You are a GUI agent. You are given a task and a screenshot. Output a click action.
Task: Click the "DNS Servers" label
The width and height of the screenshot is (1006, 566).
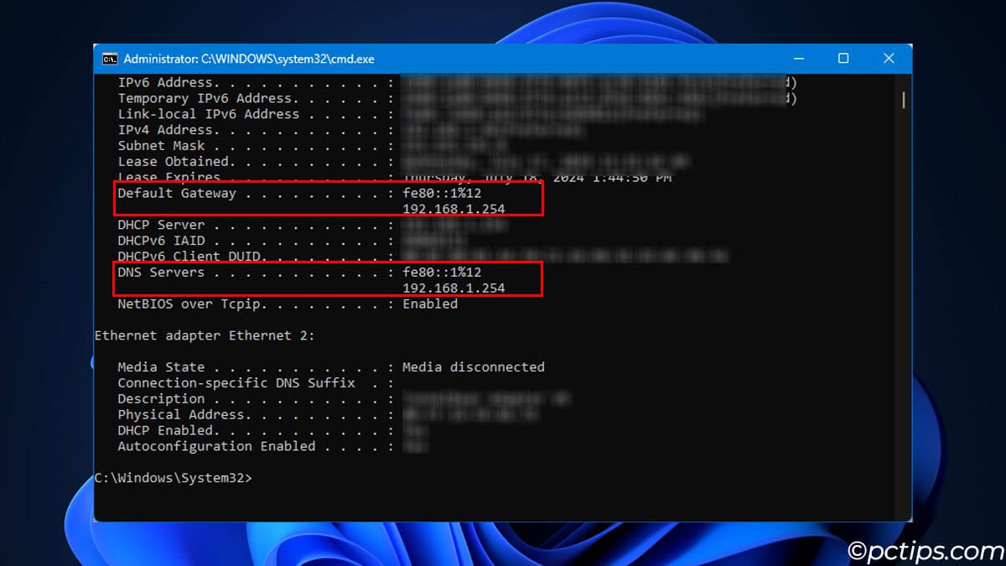pos(161,273)
